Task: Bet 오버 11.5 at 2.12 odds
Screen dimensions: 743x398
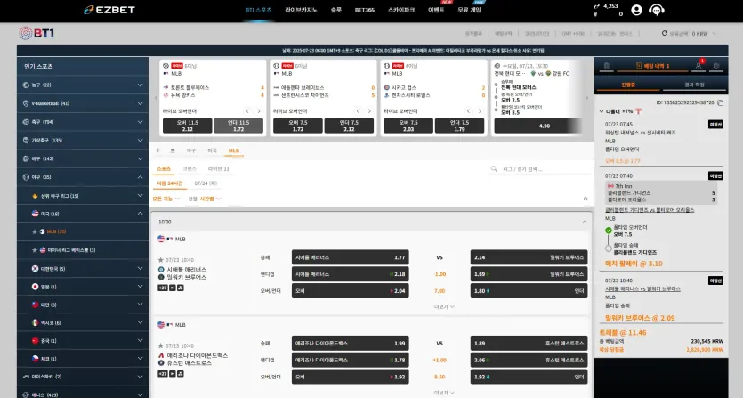Action: point(188,126)
